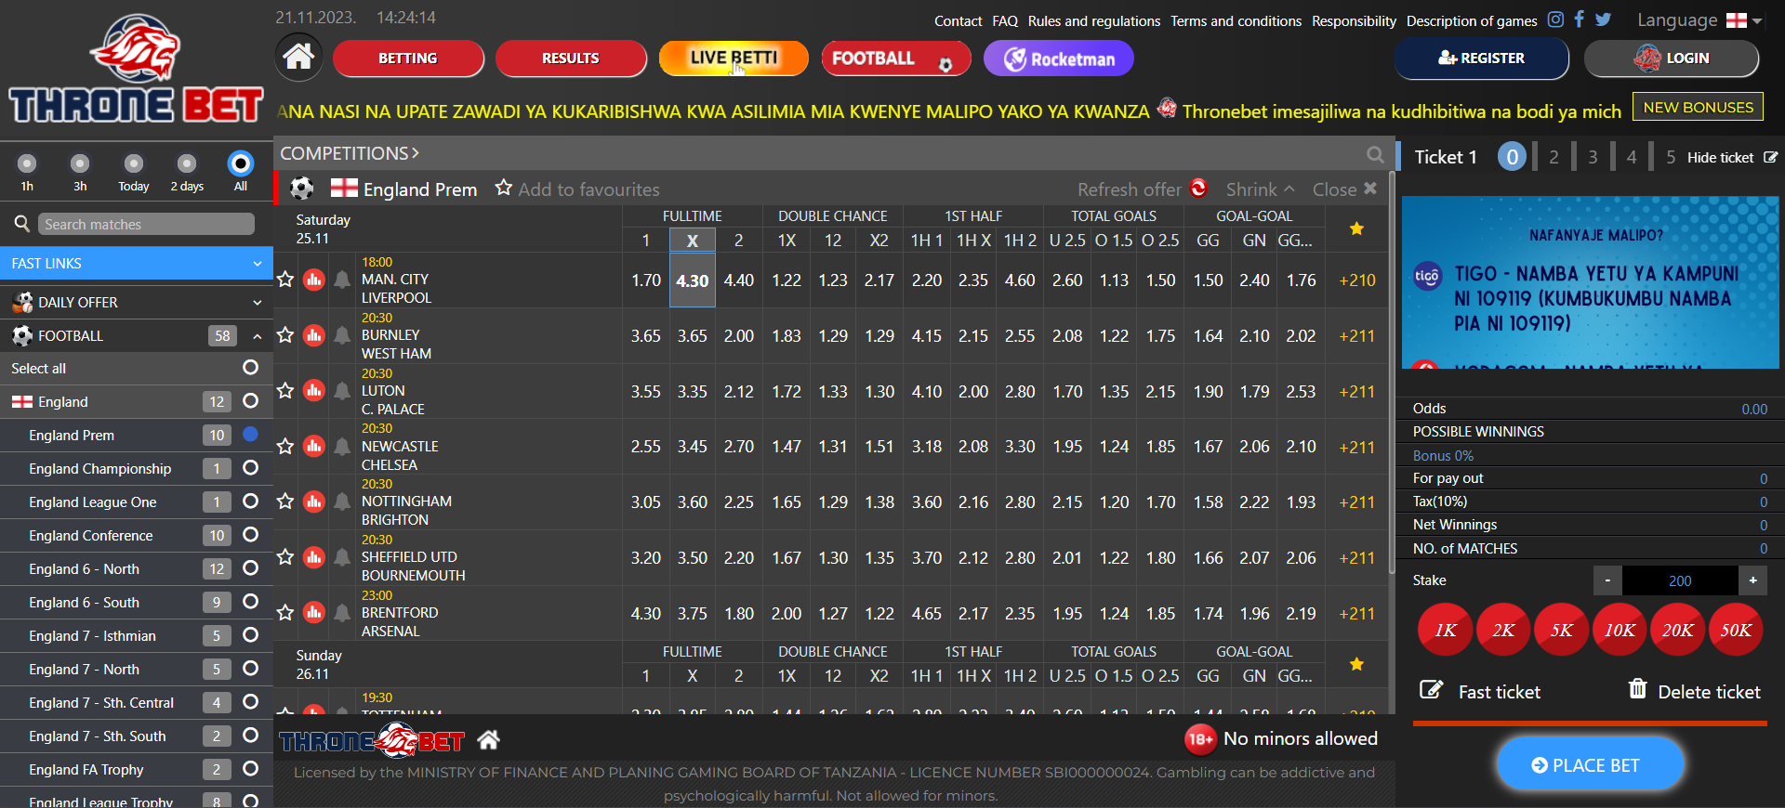This screenshot has height=808, width=1785.
Task: Open the LIVE BETTING tab
Action: coord(734,59)
